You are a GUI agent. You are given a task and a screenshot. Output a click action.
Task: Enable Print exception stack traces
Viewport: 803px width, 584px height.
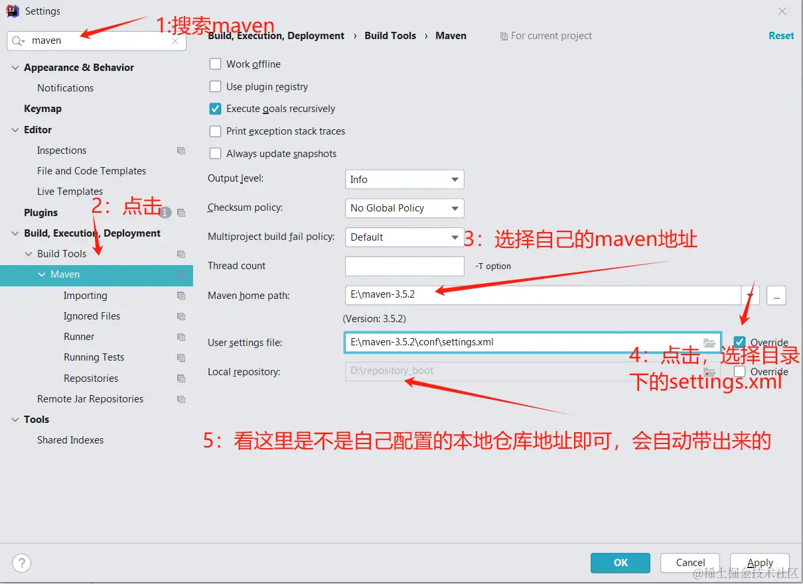coord(215,131)
